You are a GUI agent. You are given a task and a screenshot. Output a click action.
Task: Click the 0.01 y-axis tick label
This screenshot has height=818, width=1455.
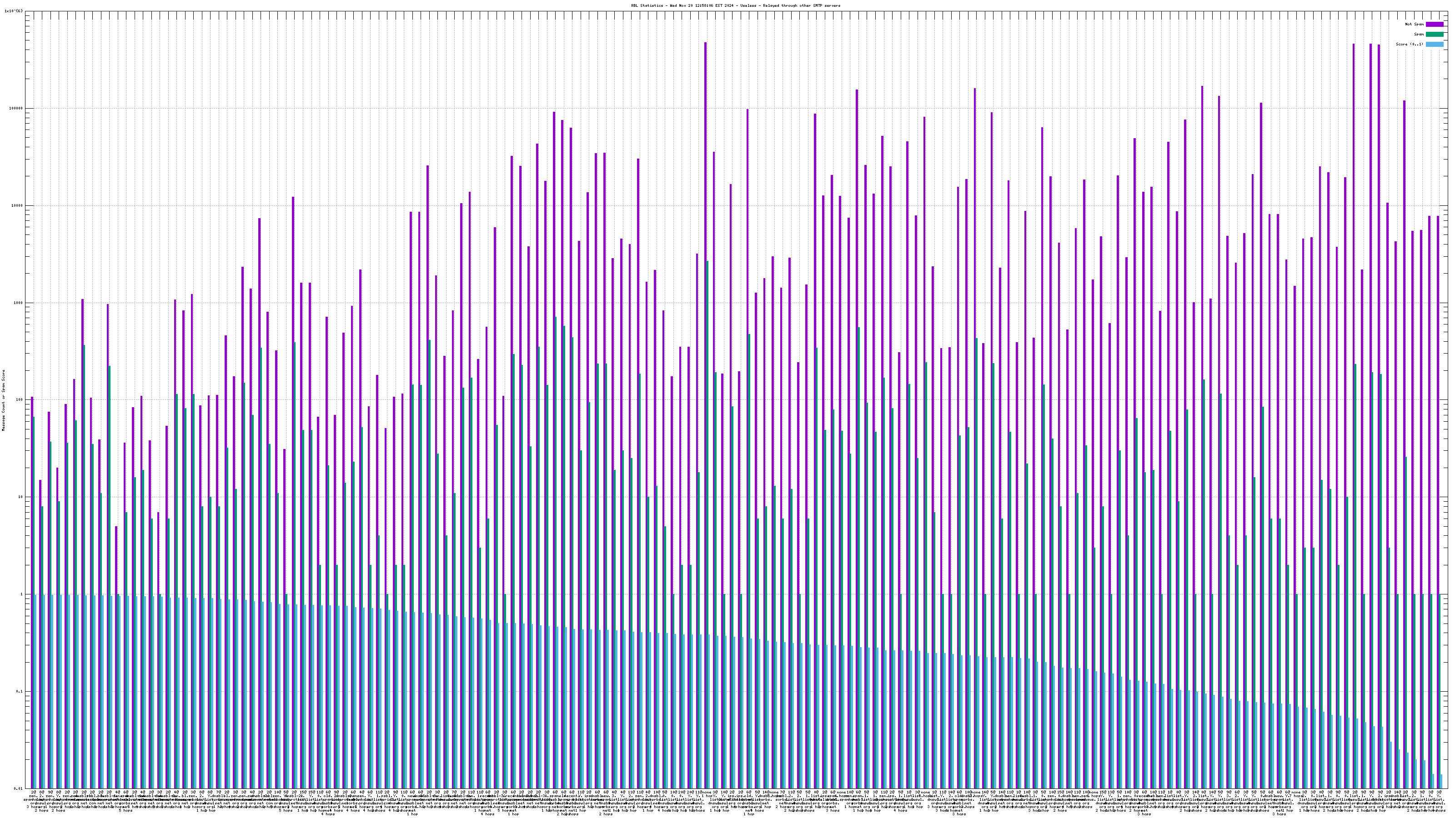tap(19, 788)
